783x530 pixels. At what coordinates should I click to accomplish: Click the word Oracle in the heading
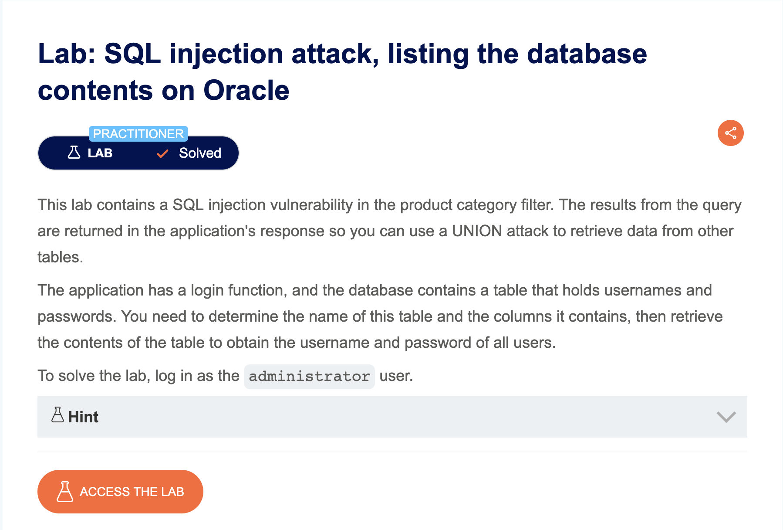[246, 91]
